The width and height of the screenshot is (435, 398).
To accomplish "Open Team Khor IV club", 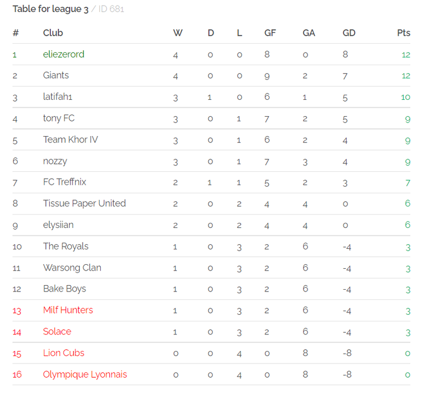I will pyautogui.click(x=70, y=139).
